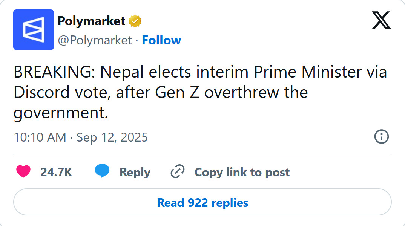The height and width of the screenshot is (226, 405).
Task: Click the Sep 12, 2025 date
Action: [x=112, y=137]
